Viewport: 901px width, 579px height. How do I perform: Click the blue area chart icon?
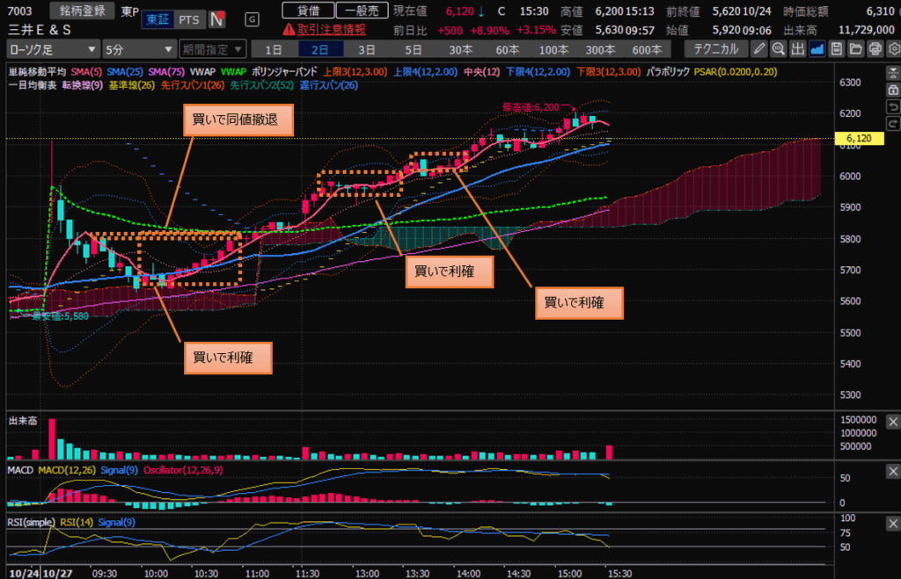[817, 47]
